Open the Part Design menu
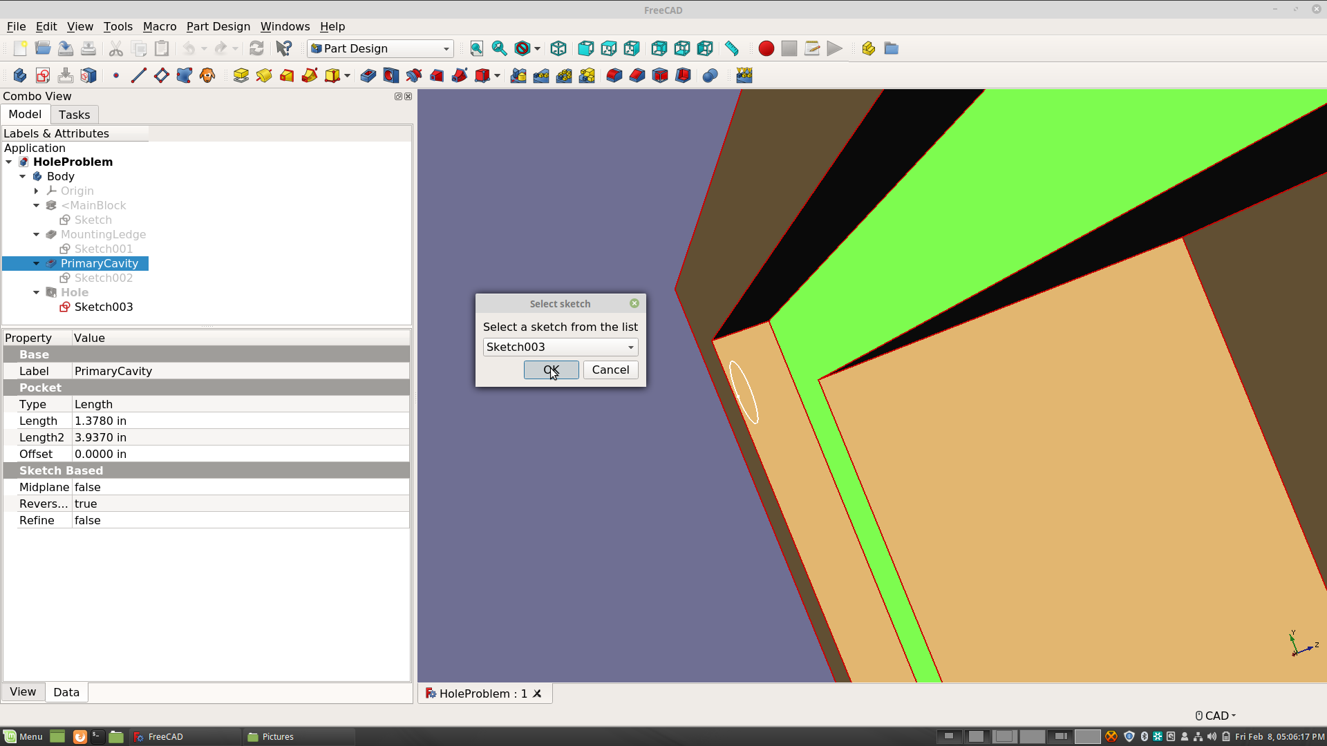The image size is (1327, 746). click(218, 26)
